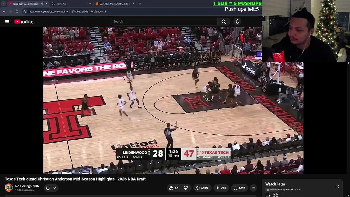
Task: Close the Texas Tech guard Christian tab
Action: 46,4
